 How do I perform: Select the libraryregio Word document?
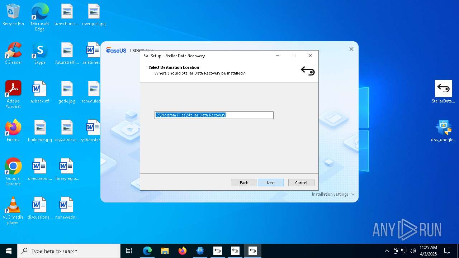tap(67, 170)
